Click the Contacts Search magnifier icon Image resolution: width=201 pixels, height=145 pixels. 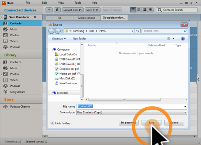pyautogui.click(x=160, y=10)
